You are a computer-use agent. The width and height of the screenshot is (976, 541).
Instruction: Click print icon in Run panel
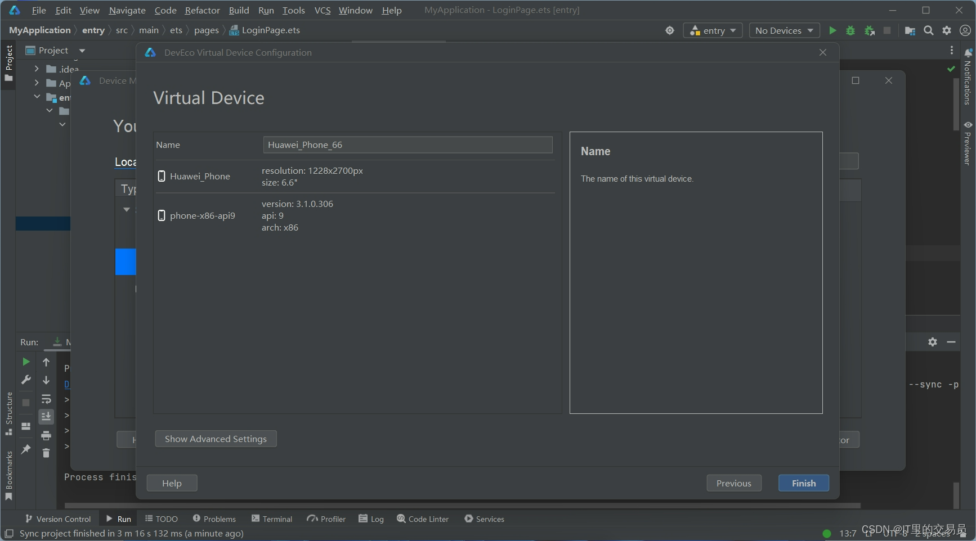(46, 435)
